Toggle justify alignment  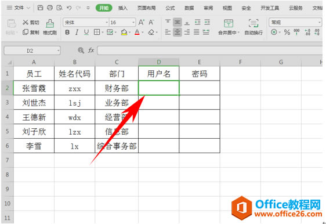[197, 32]
